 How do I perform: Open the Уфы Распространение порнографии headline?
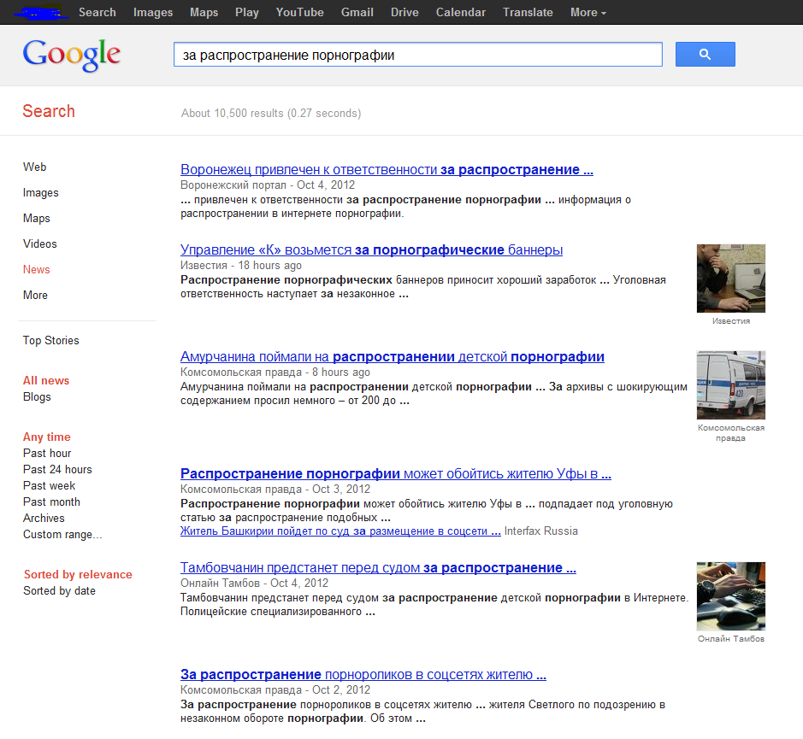point(396,474)
